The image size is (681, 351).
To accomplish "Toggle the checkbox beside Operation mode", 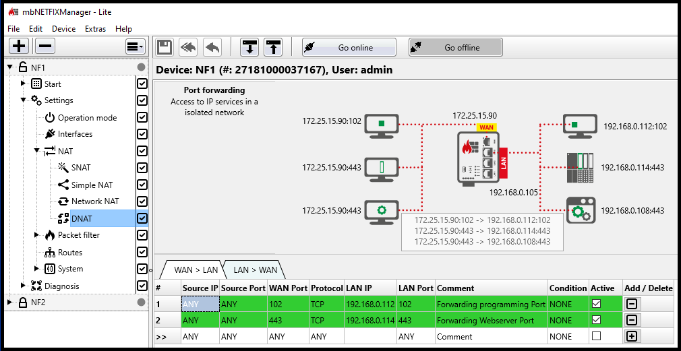I will pos(142,117).
